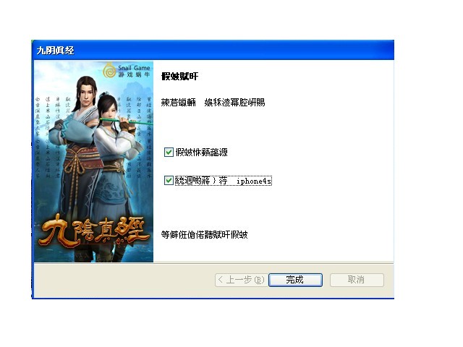Click the 完成 finish button
Viewport: 463px width, 347px height.
(295, 280)
